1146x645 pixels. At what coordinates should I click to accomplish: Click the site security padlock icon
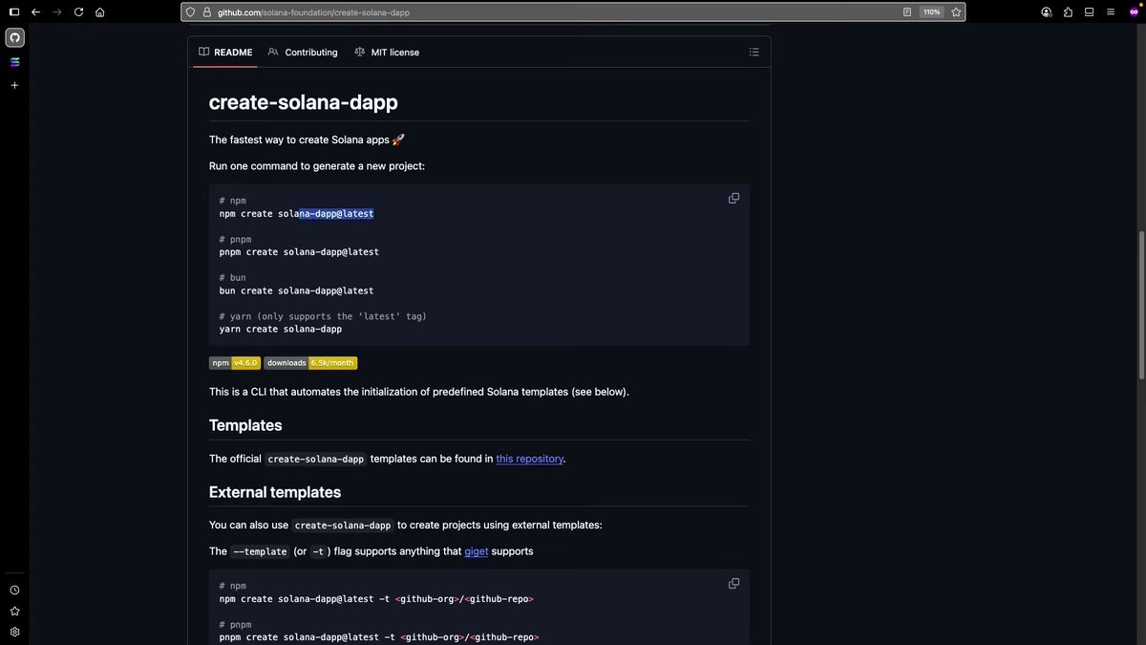tap(206, 12)
